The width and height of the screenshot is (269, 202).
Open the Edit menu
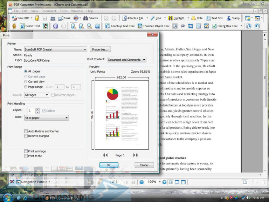coord(25,11)
